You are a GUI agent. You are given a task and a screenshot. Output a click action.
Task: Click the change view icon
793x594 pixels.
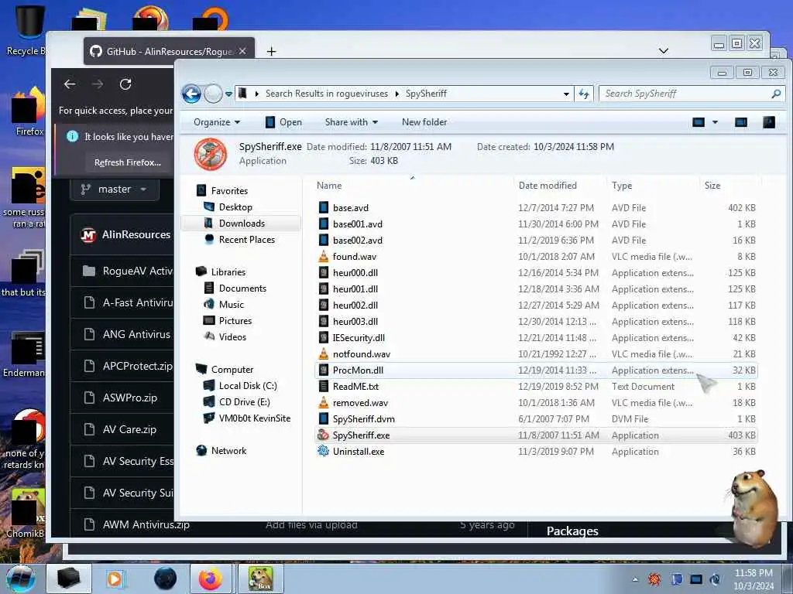(699, 122)
